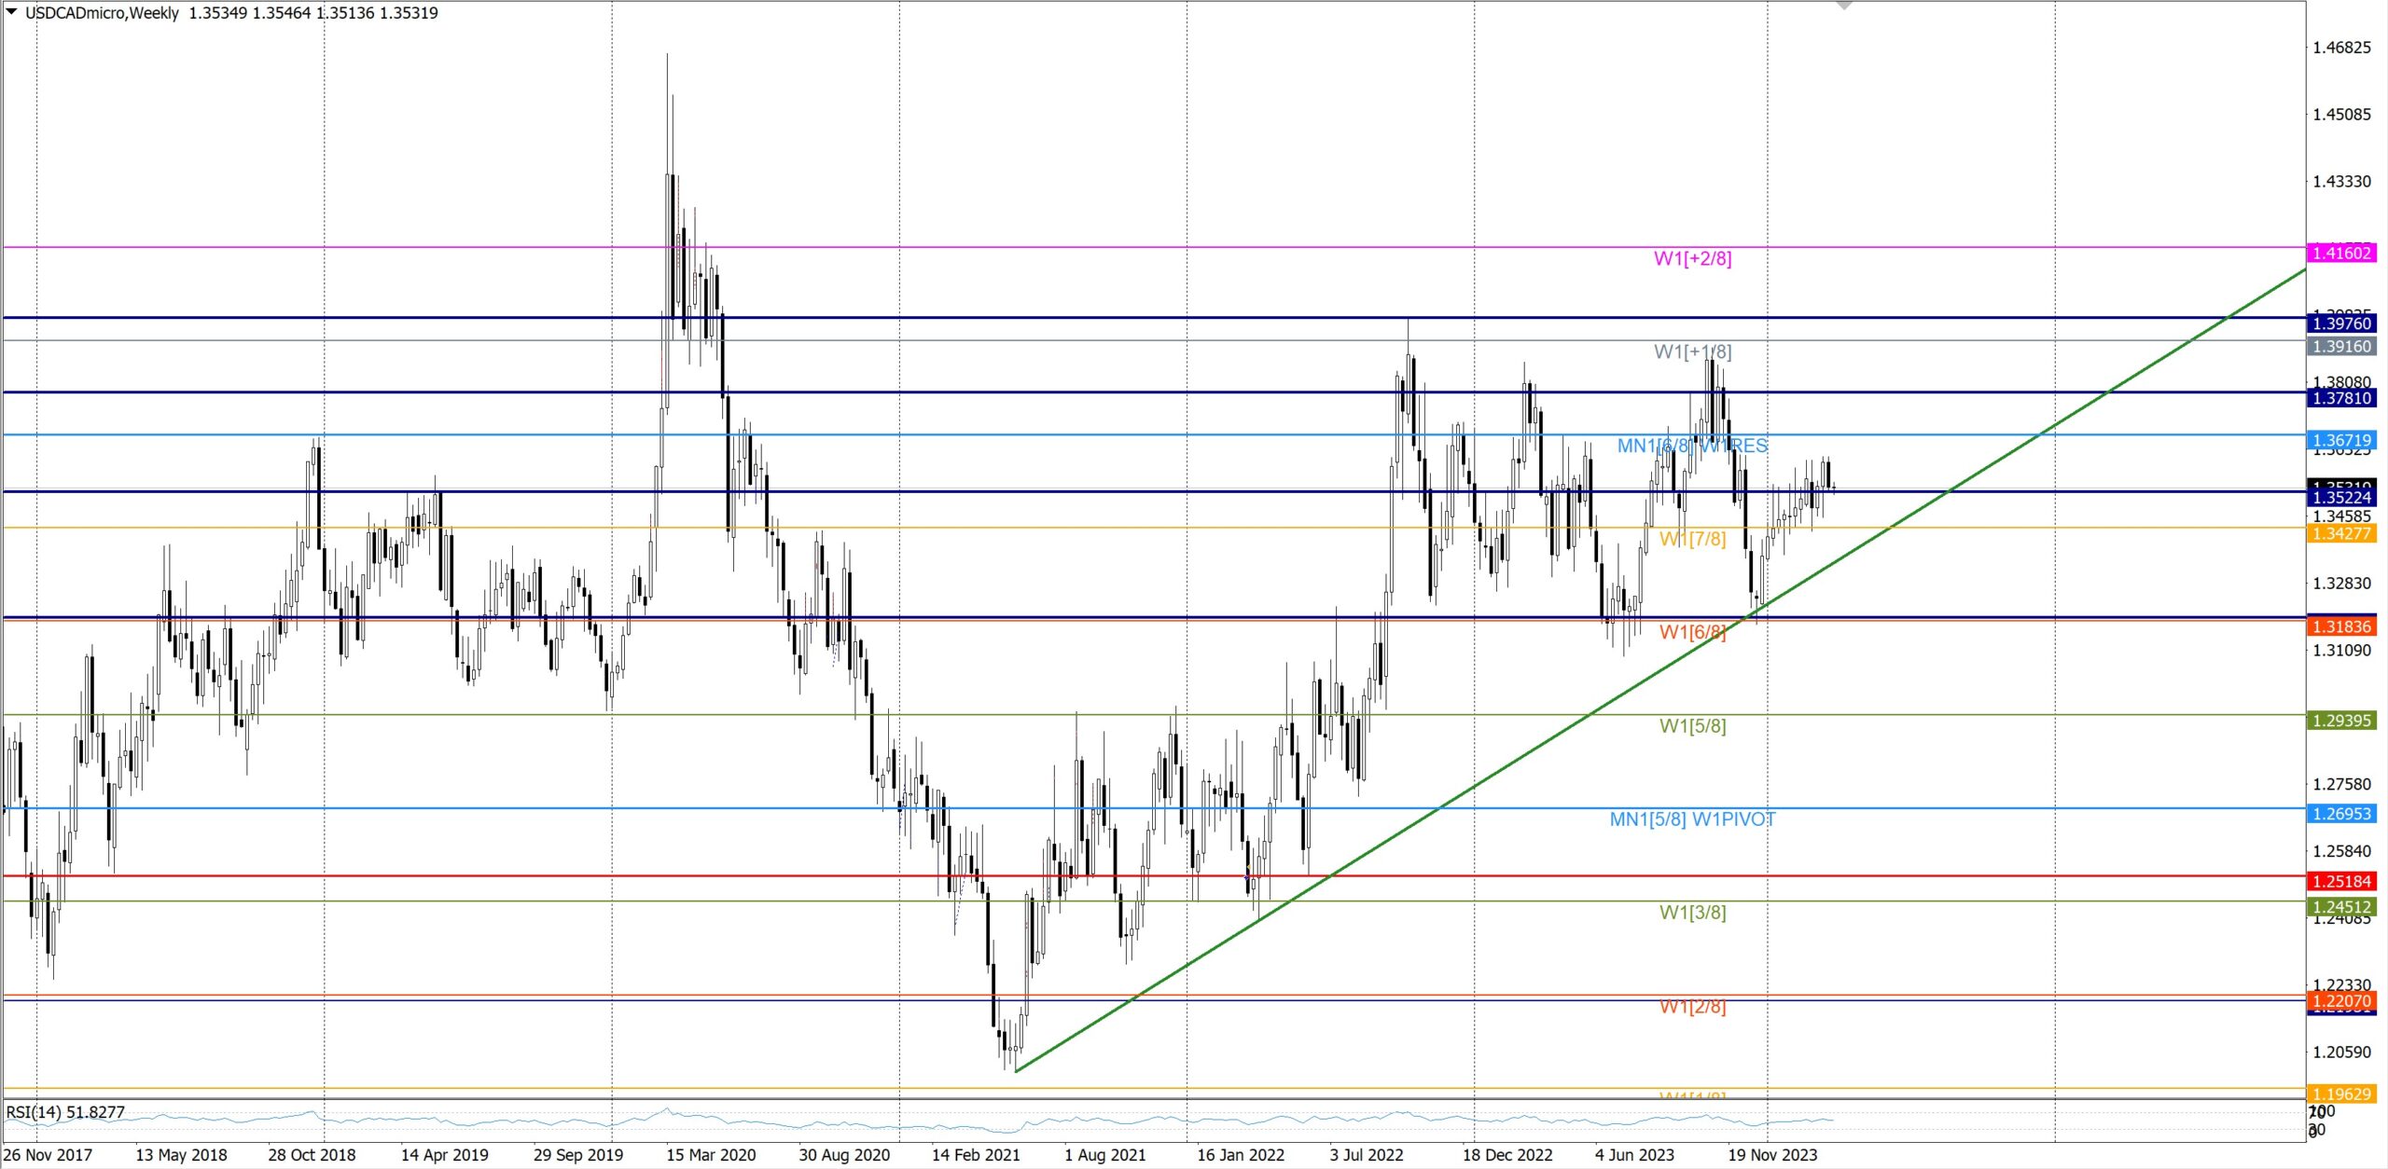
Task: Click the 19 Nov 2023 date label
Action: [x=1772, y=1155]
